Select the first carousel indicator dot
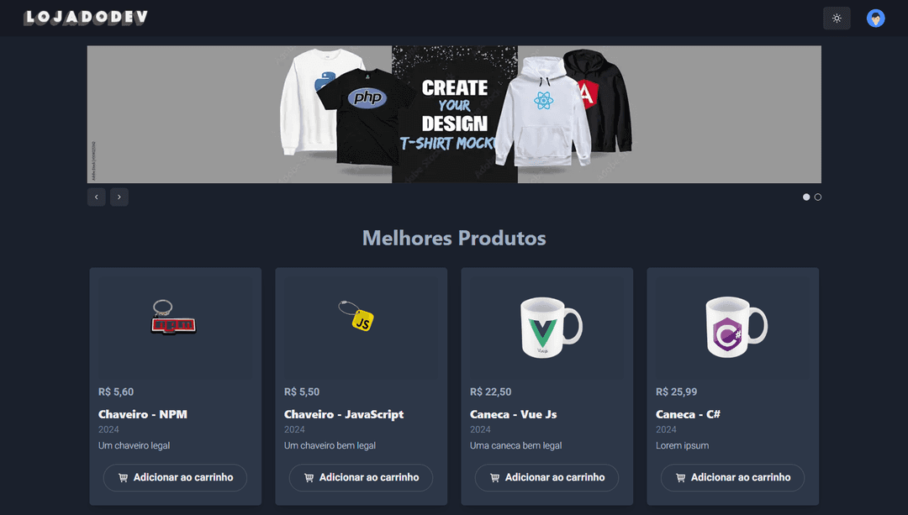The image size is (908, 515). click(806, 197)
